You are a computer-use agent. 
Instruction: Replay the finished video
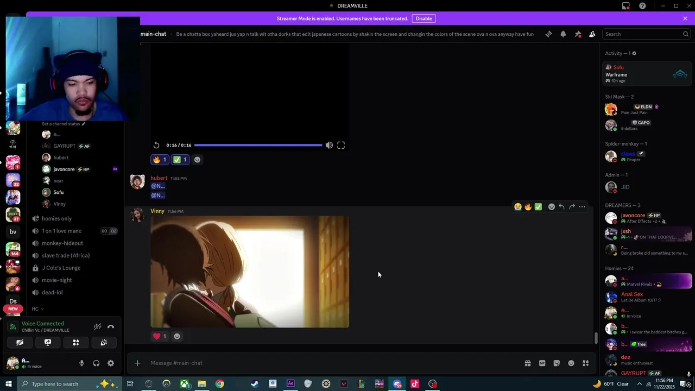[x=156, y=145]
